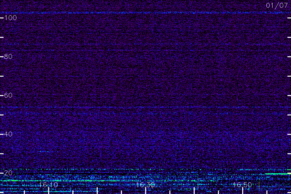291x194 pixels.
Task: Click the 16:10 time label
Action: (48, 185)
